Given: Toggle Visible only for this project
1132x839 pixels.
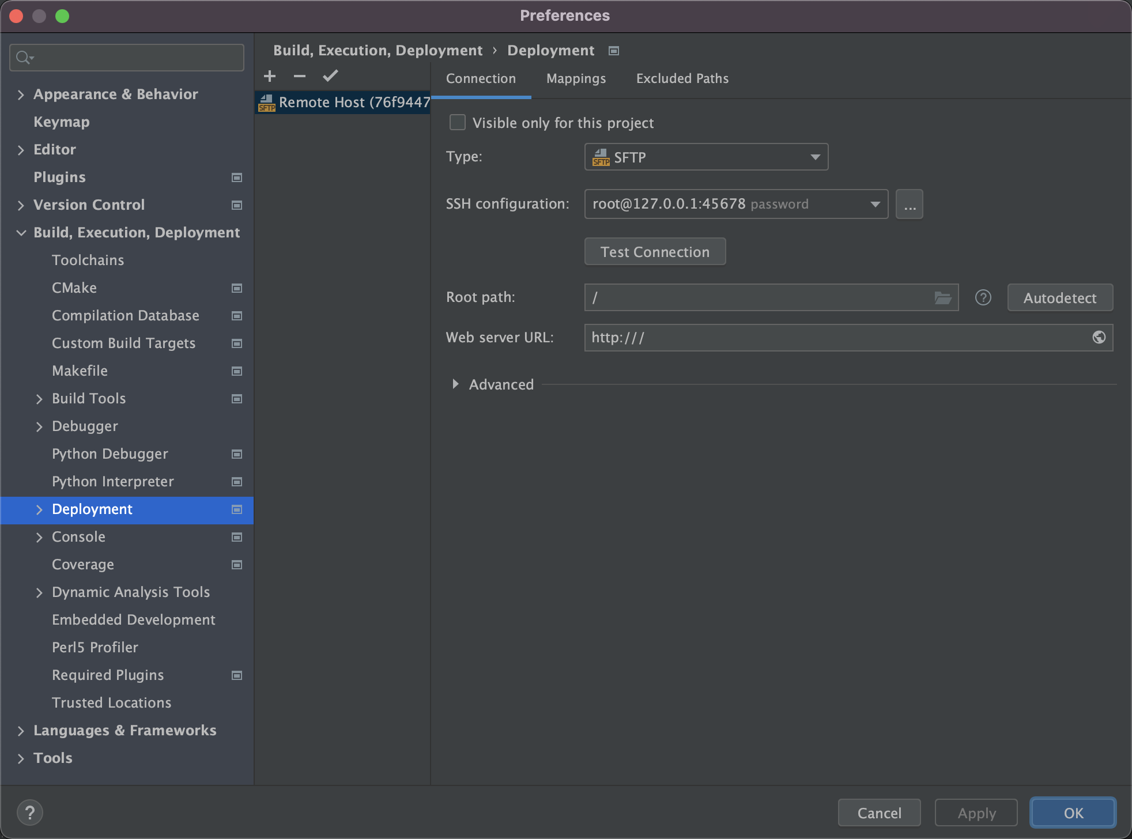Looking at the screenshot, I should (458, 123).
